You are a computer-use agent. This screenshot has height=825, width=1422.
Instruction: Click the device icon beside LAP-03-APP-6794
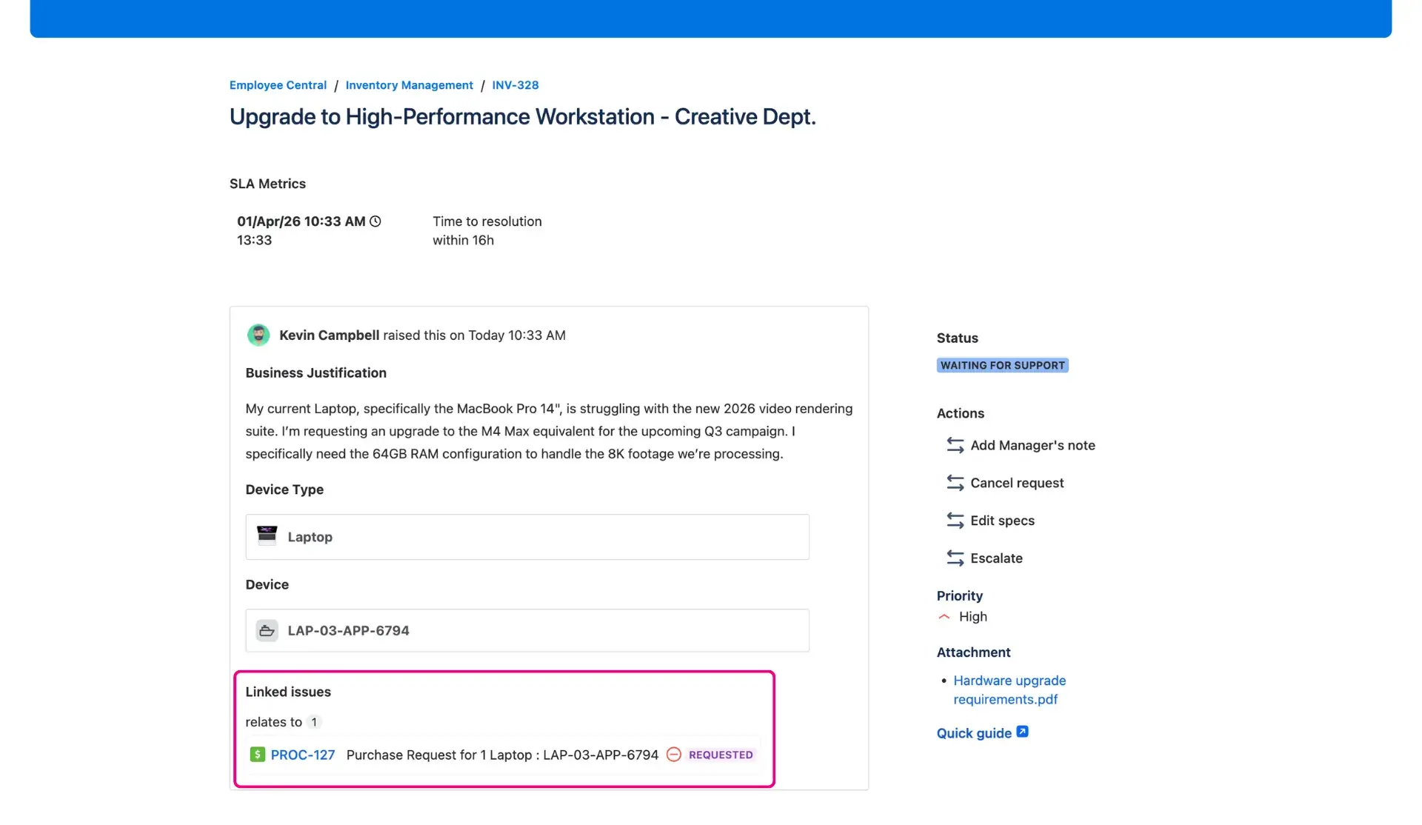pyautogui.click(x=267, y=630)
